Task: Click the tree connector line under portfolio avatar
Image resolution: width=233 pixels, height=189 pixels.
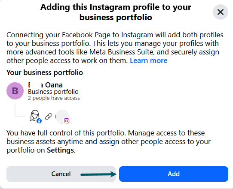Action: coord(20,110)
